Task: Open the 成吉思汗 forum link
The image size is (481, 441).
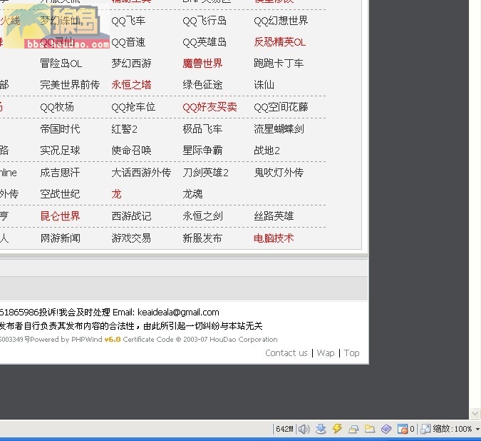Action: click(x=60, y=172)
